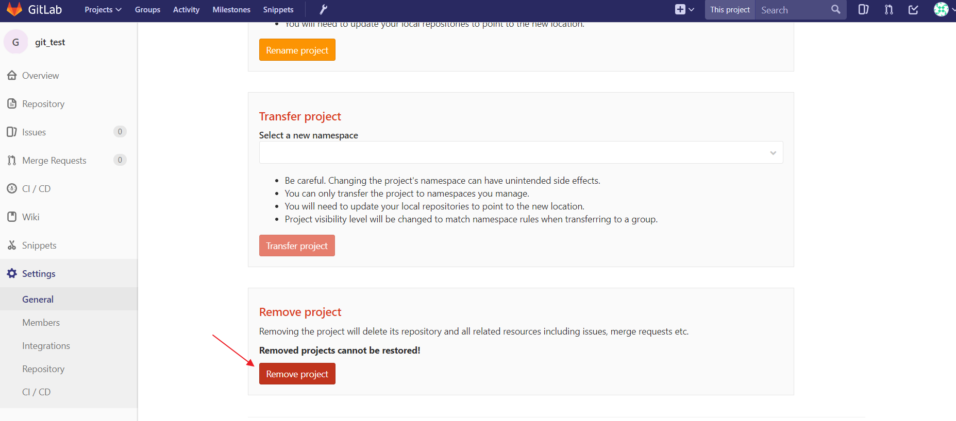This screenshot has width=956, height=421.
Task: Click the Transfer project button
Action: point(297,245)
